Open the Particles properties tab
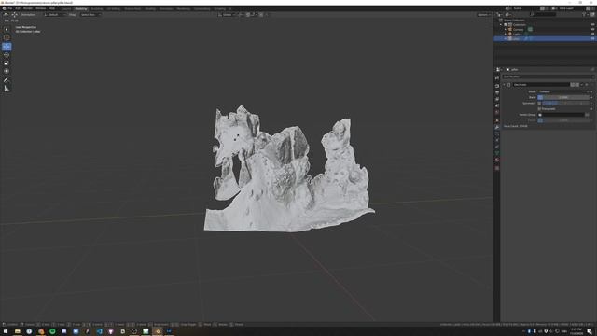 point(497,133)
